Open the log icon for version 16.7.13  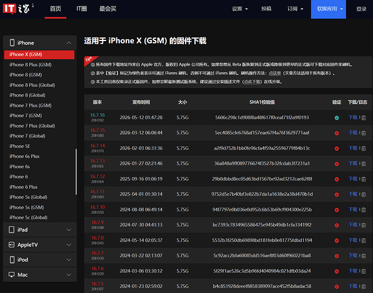(x=364, y=163)
